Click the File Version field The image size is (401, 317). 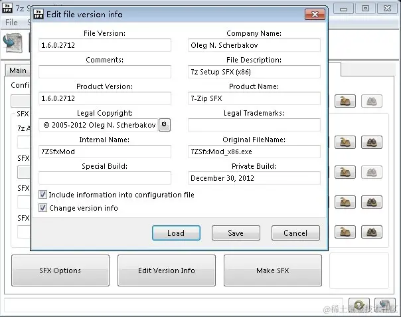point(105,45)
